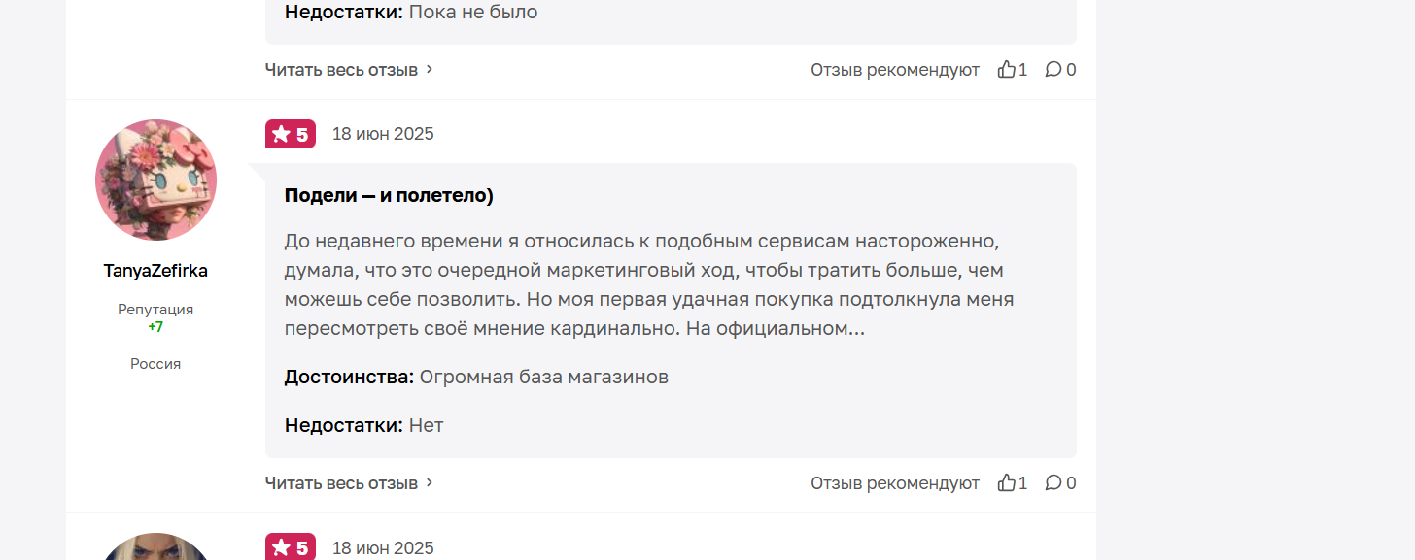Open TanyaZefirka's avatar picture
The height and width of the screenshot is (560, 1415).
(x=155, y=180)
